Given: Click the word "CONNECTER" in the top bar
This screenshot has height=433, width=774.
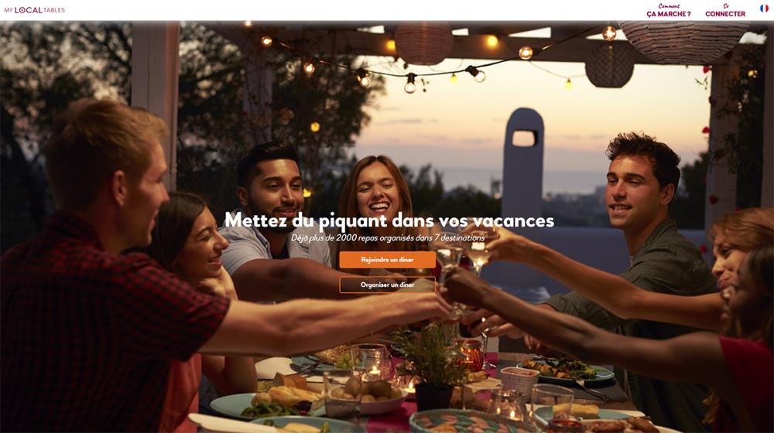Looking at the screenshot, I should tap(725, 14).
